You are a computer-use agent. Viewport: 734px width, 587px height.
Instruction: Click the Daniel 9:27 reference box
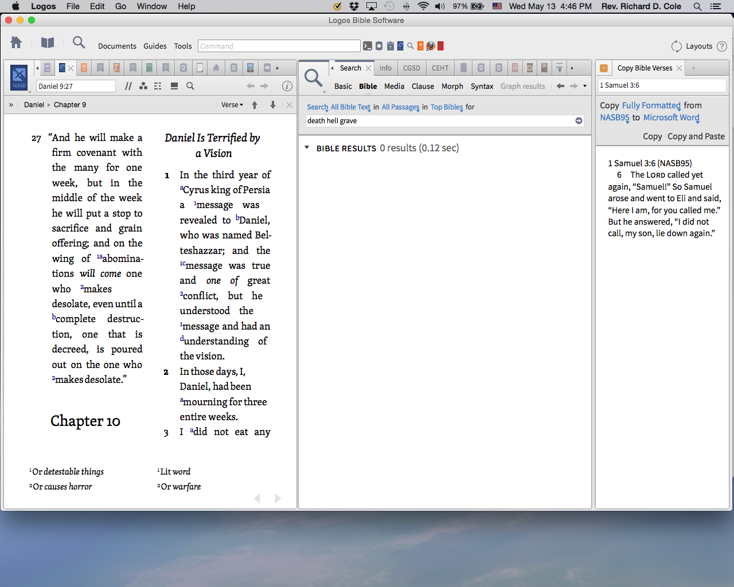click(x=76, y=86)
